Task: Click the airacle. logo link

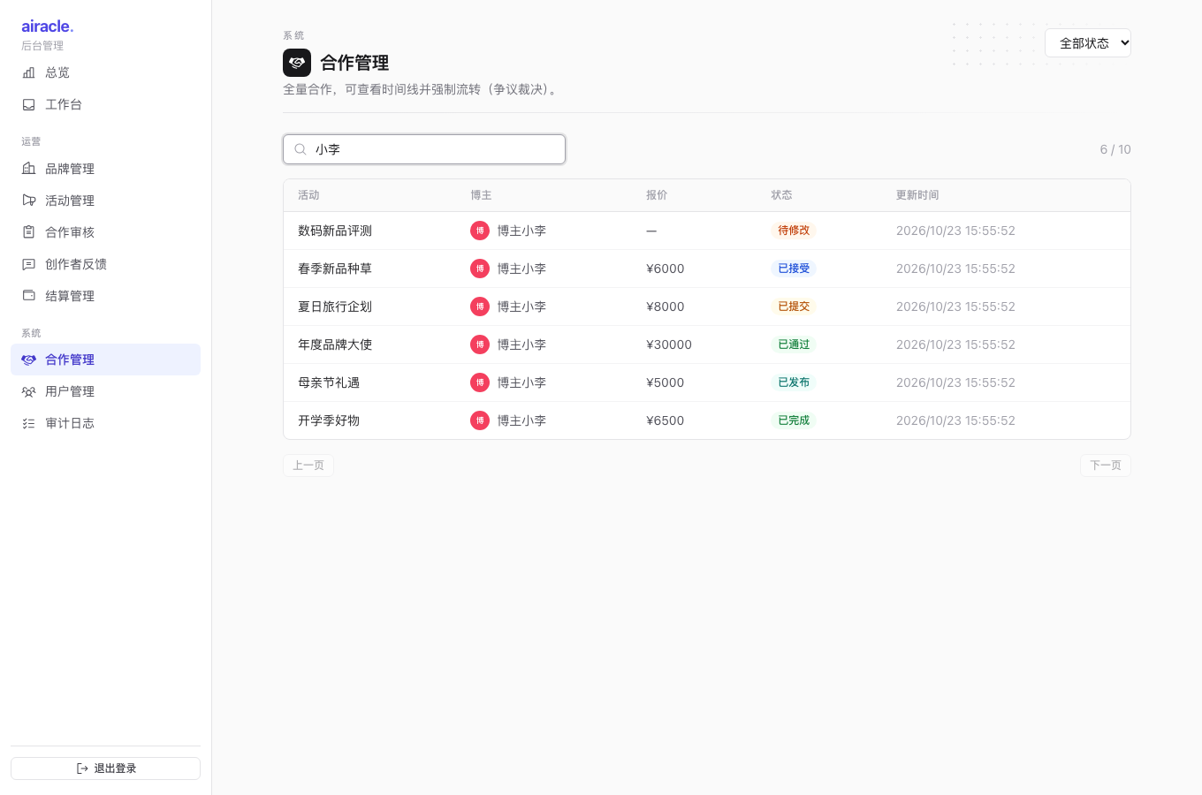Action: [x=48, y=26]
